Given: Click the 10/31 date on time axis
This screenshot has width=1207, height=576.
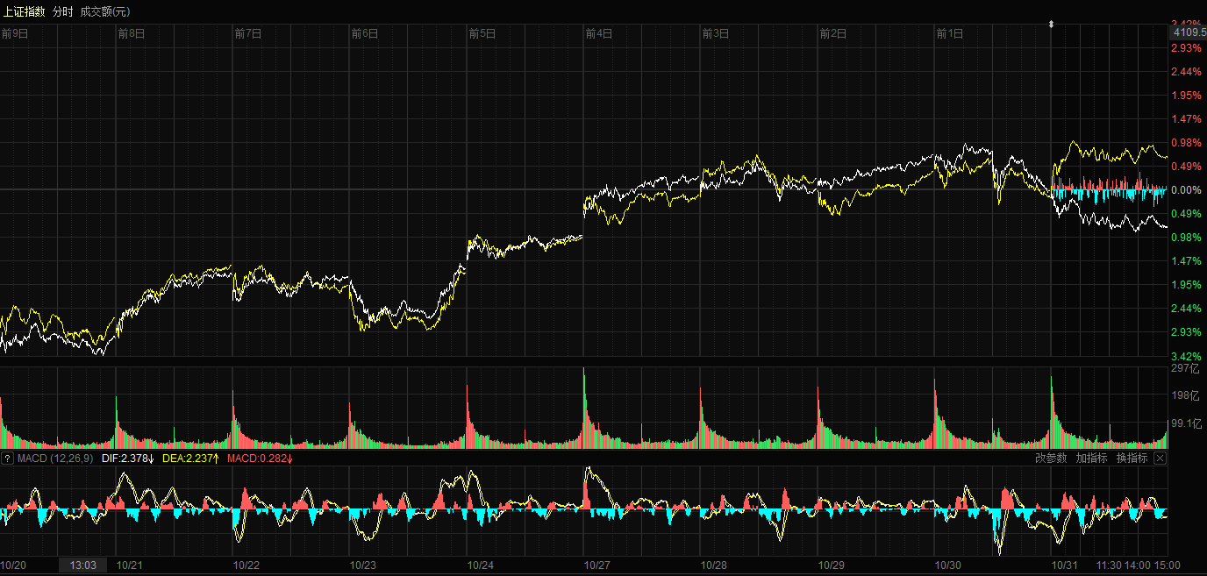Looking at the screenshot, I should (x=1064, y=565).
